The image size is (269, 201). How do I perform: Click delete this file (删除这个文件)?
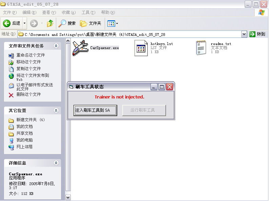pos(28,94)
